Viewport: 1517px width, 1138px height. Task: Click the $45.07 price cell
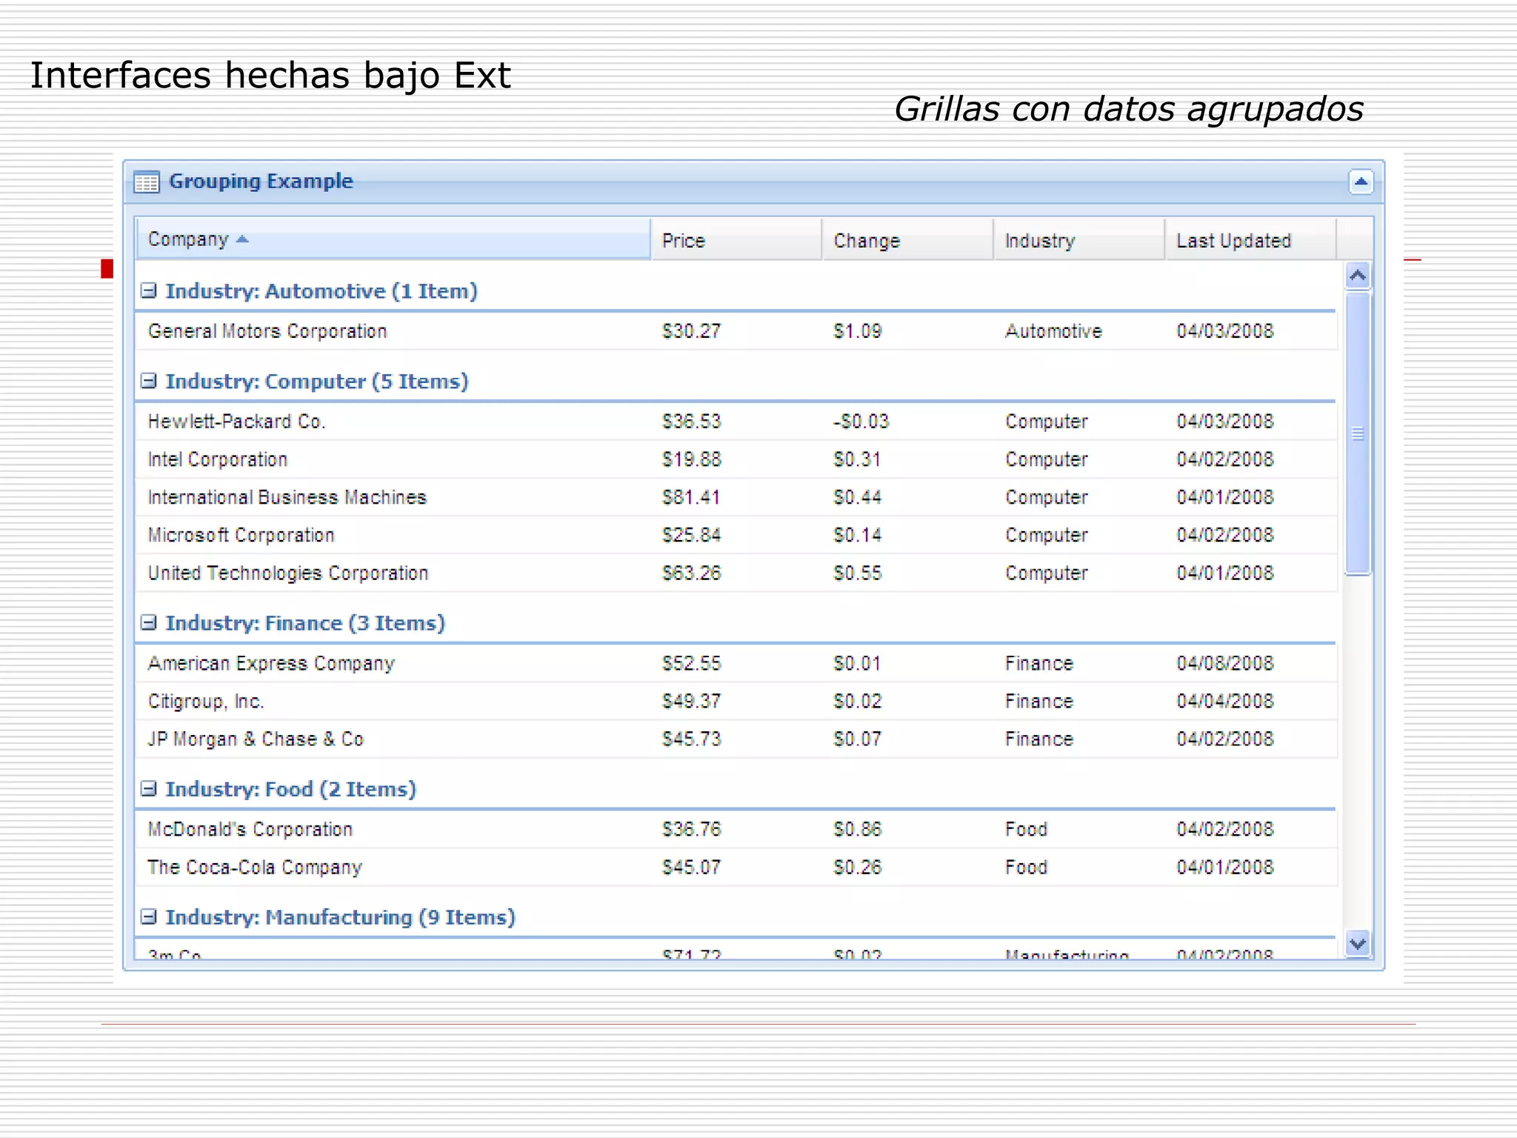coord(691,867)
